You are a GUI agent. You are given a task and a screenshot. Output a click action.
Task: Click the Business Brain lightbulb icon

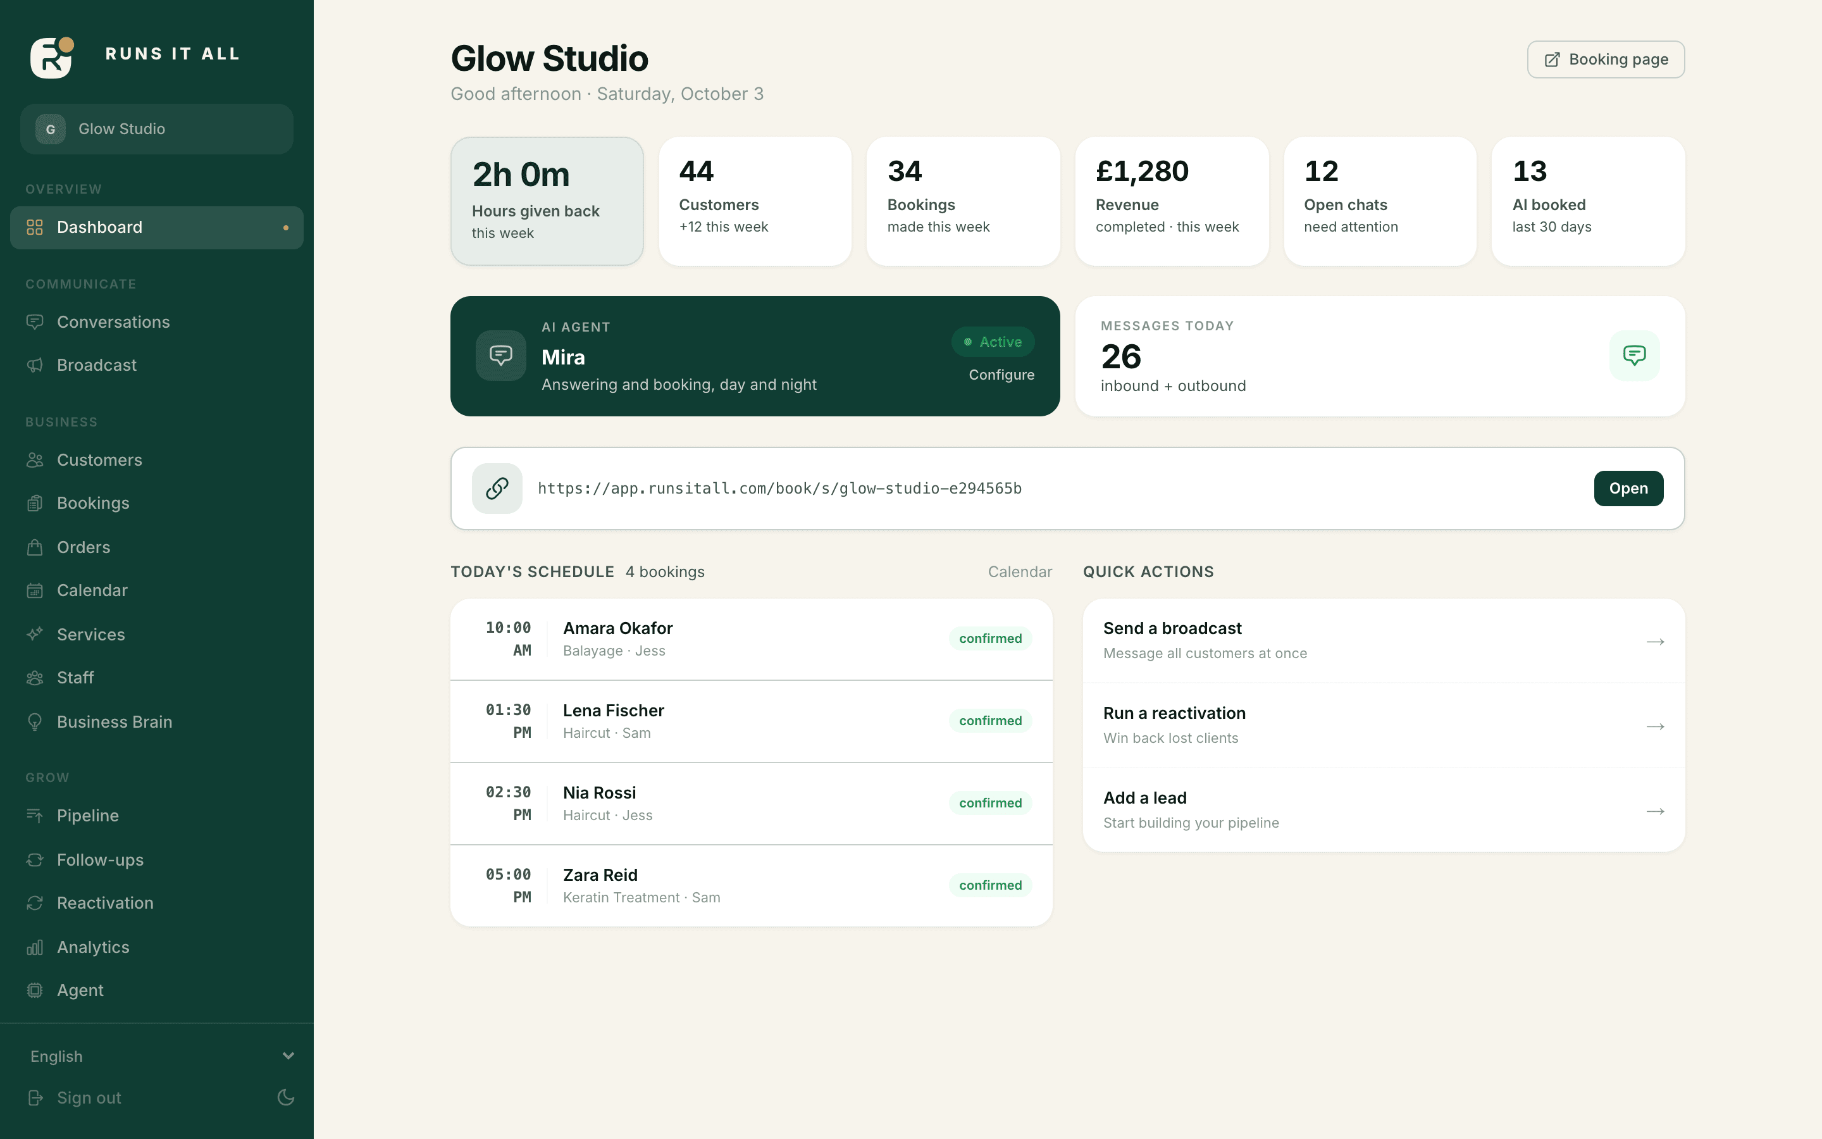pos(35,721)
